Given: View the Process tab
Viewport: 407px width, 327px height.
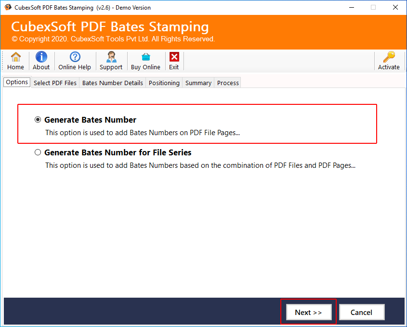Looking at the screenshot, I should tap(228, 83).
